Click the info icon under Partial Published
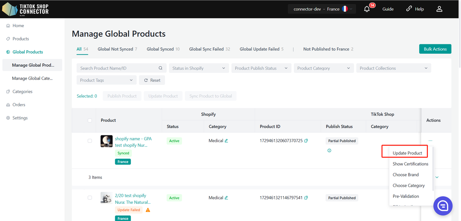 329,150
